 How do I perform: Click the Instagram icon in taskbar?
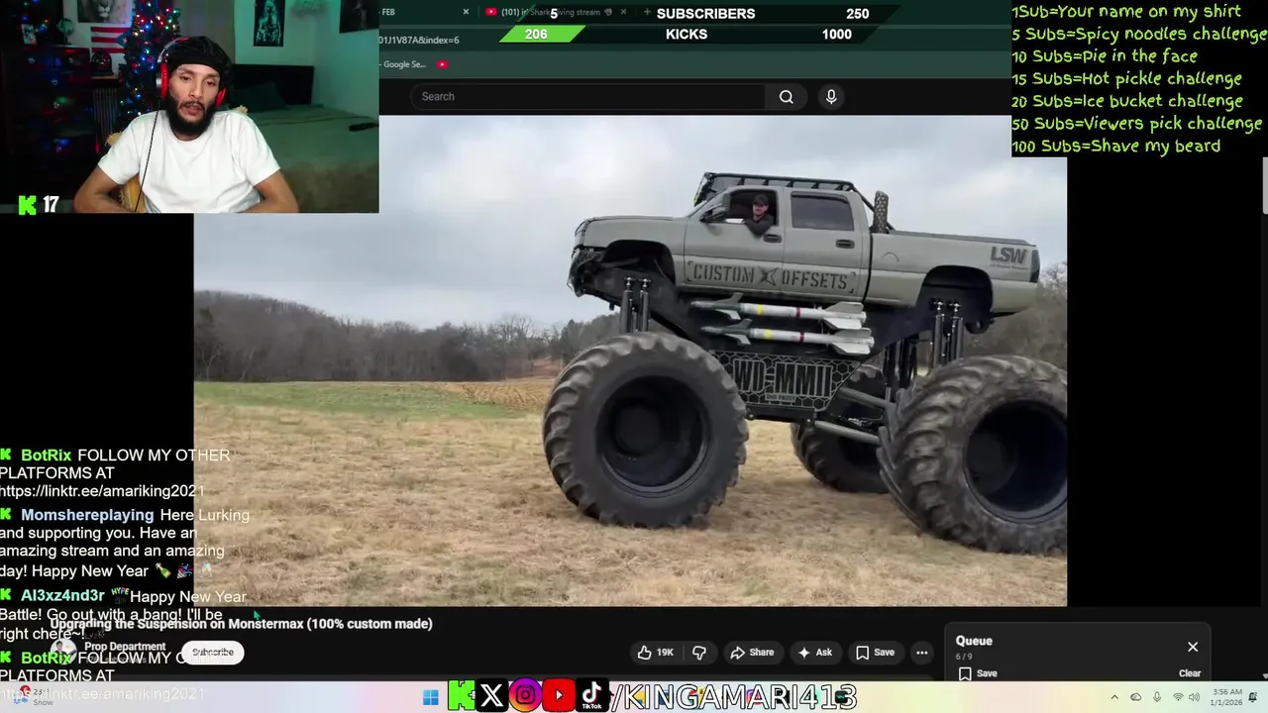[x=525, y=696]
